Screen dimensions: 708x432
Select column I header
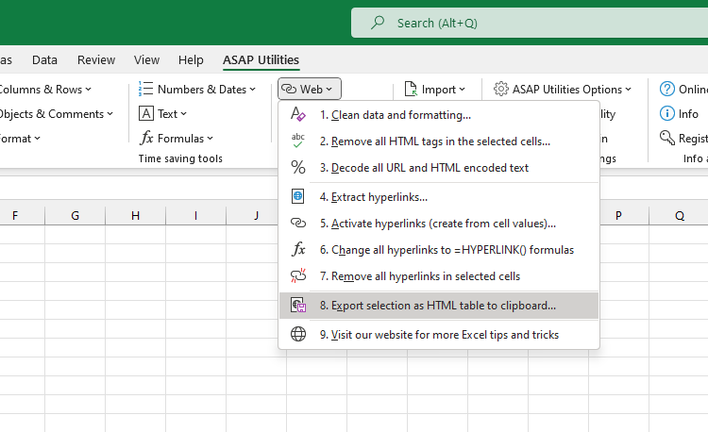pos(196,216)
